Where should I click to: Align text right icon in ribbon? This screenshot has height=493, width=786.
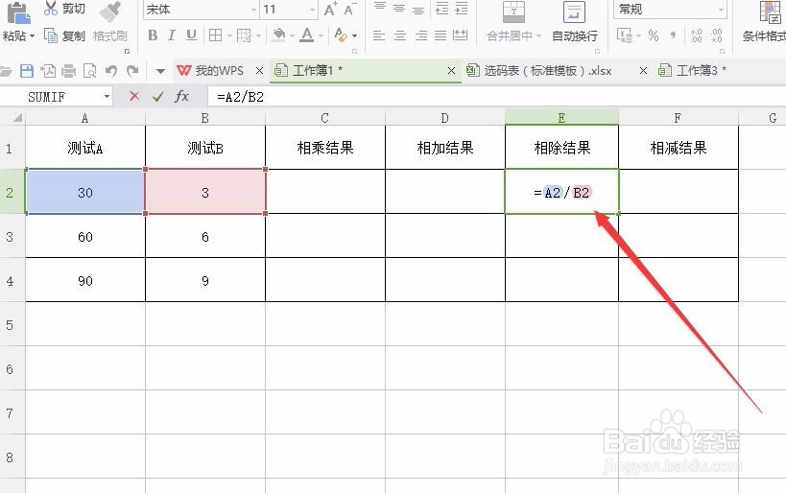[x=421, y=35]
